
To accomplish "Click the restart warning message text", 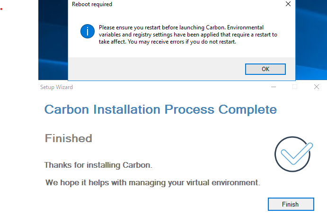I will click(188, 35).
